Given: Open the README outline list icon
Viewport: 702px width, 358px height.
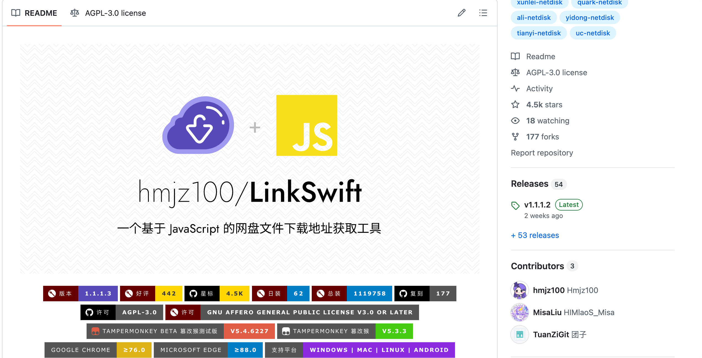Looking at the screenshot, I should point(483,13).
